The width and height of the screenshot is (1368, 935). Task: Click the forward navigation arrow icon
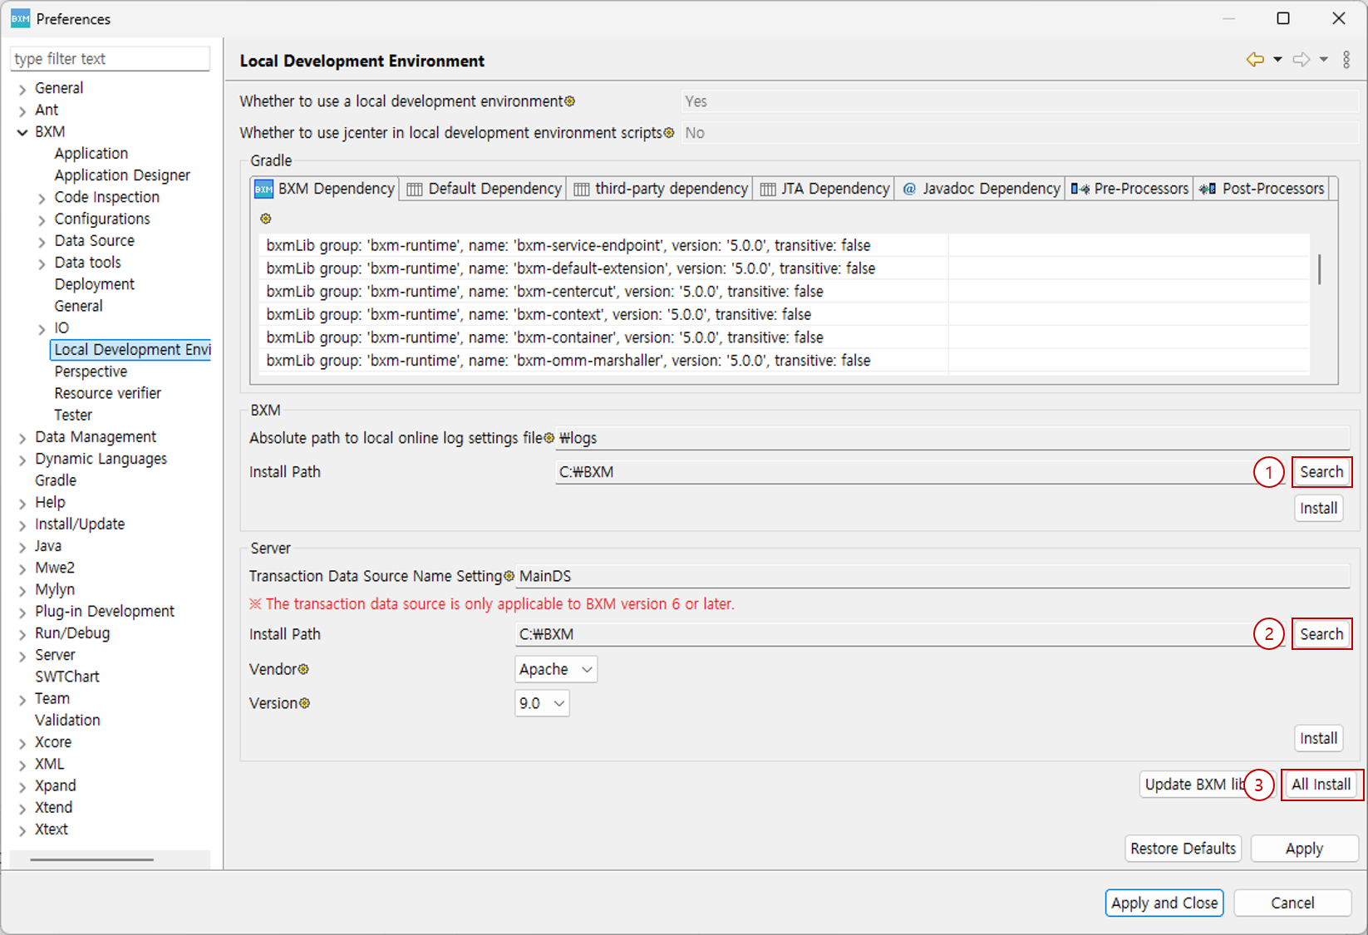tap(1301, 59)
